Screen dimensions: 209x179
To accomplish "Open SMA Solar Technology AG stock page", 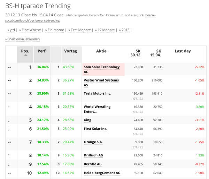I will 101,67.
